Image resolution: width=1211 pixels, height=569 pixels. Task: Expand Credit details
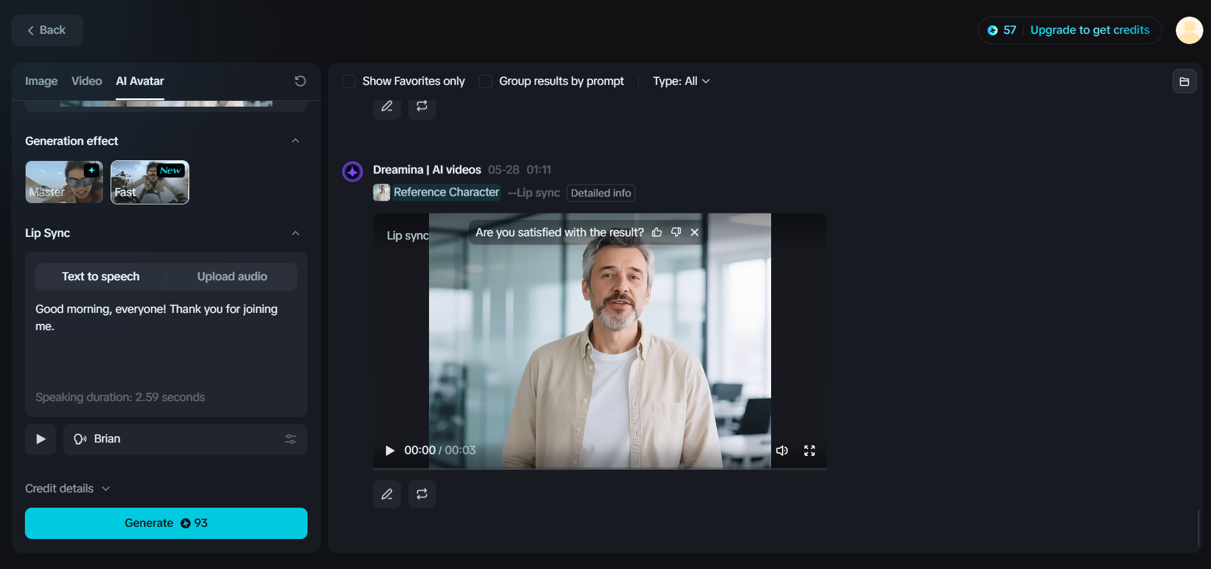68,489
